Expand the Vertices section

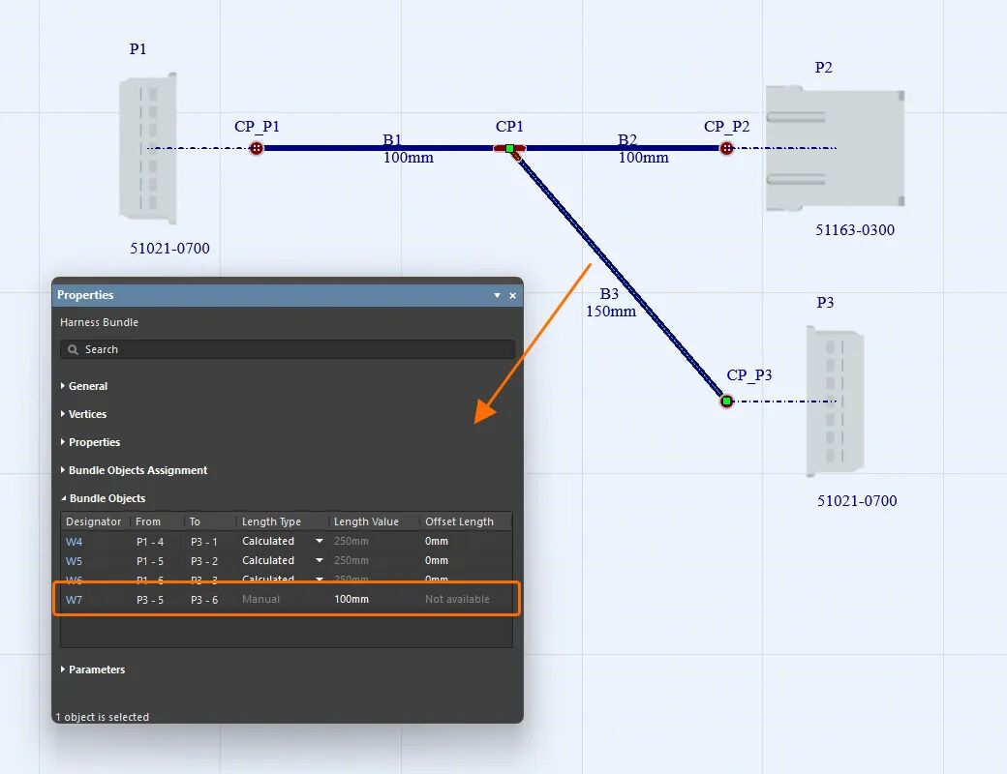click(x=87, y=413)
